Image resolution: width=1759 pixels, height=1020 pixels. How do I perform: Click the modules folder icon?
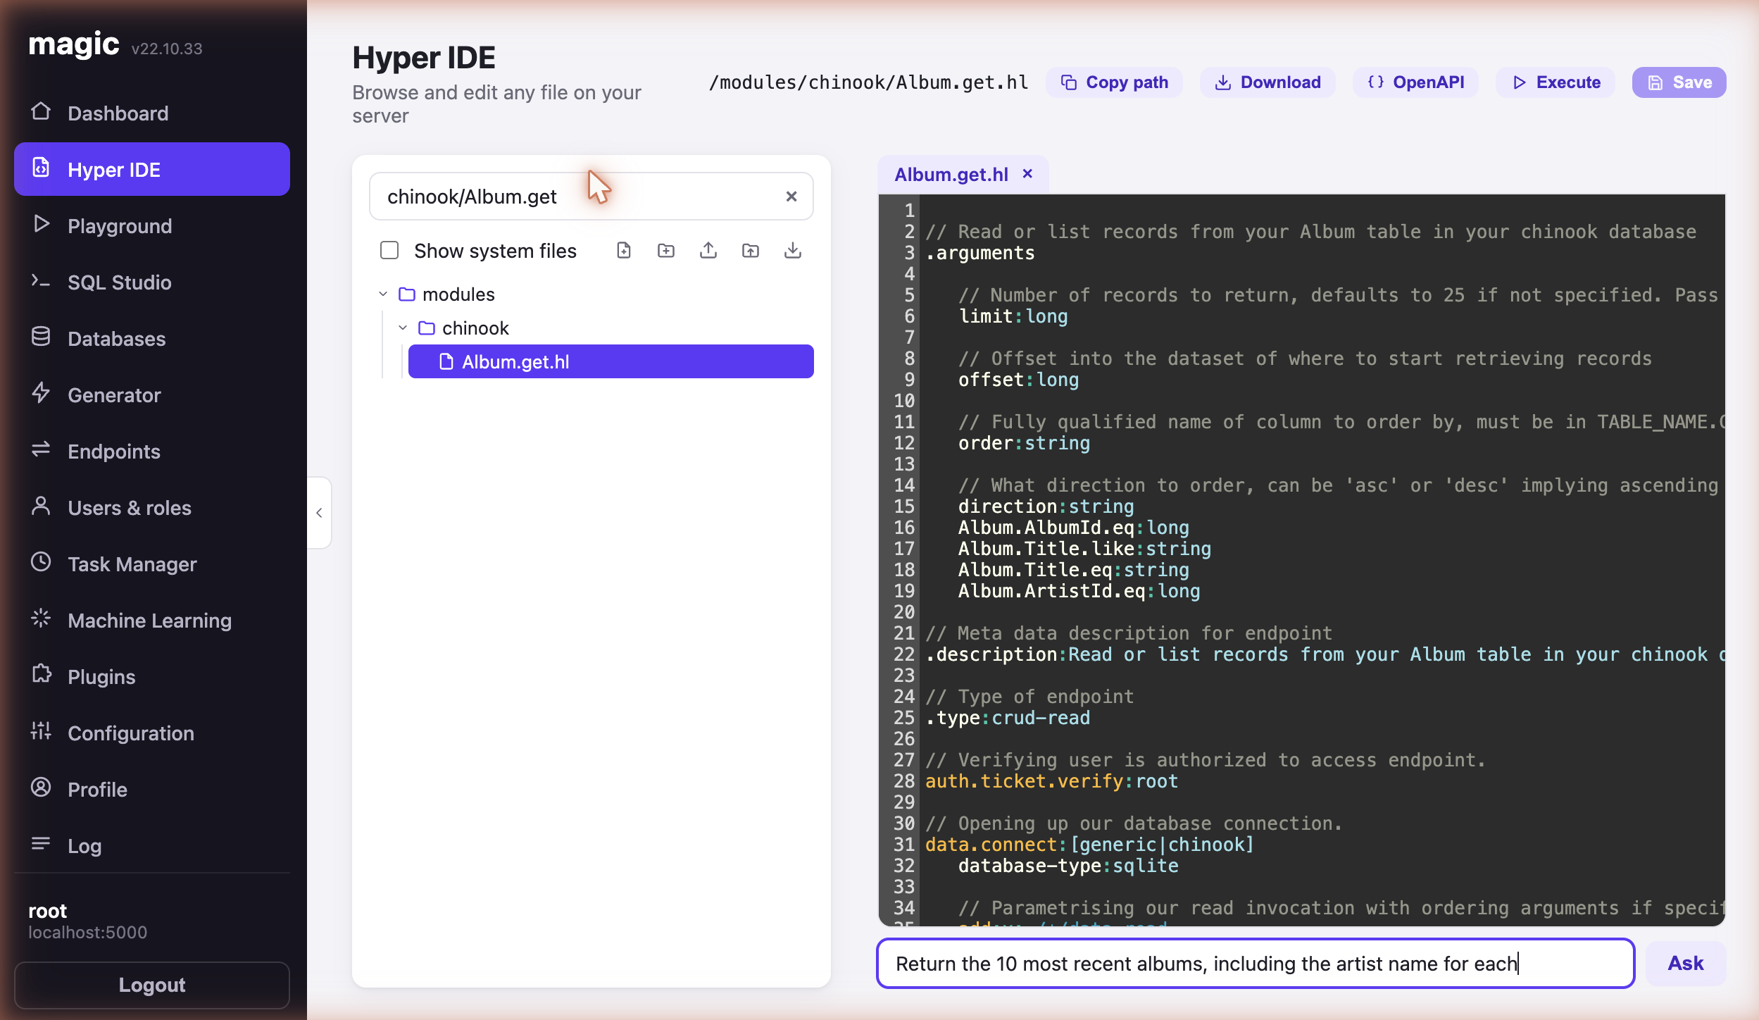click(407, 294)
